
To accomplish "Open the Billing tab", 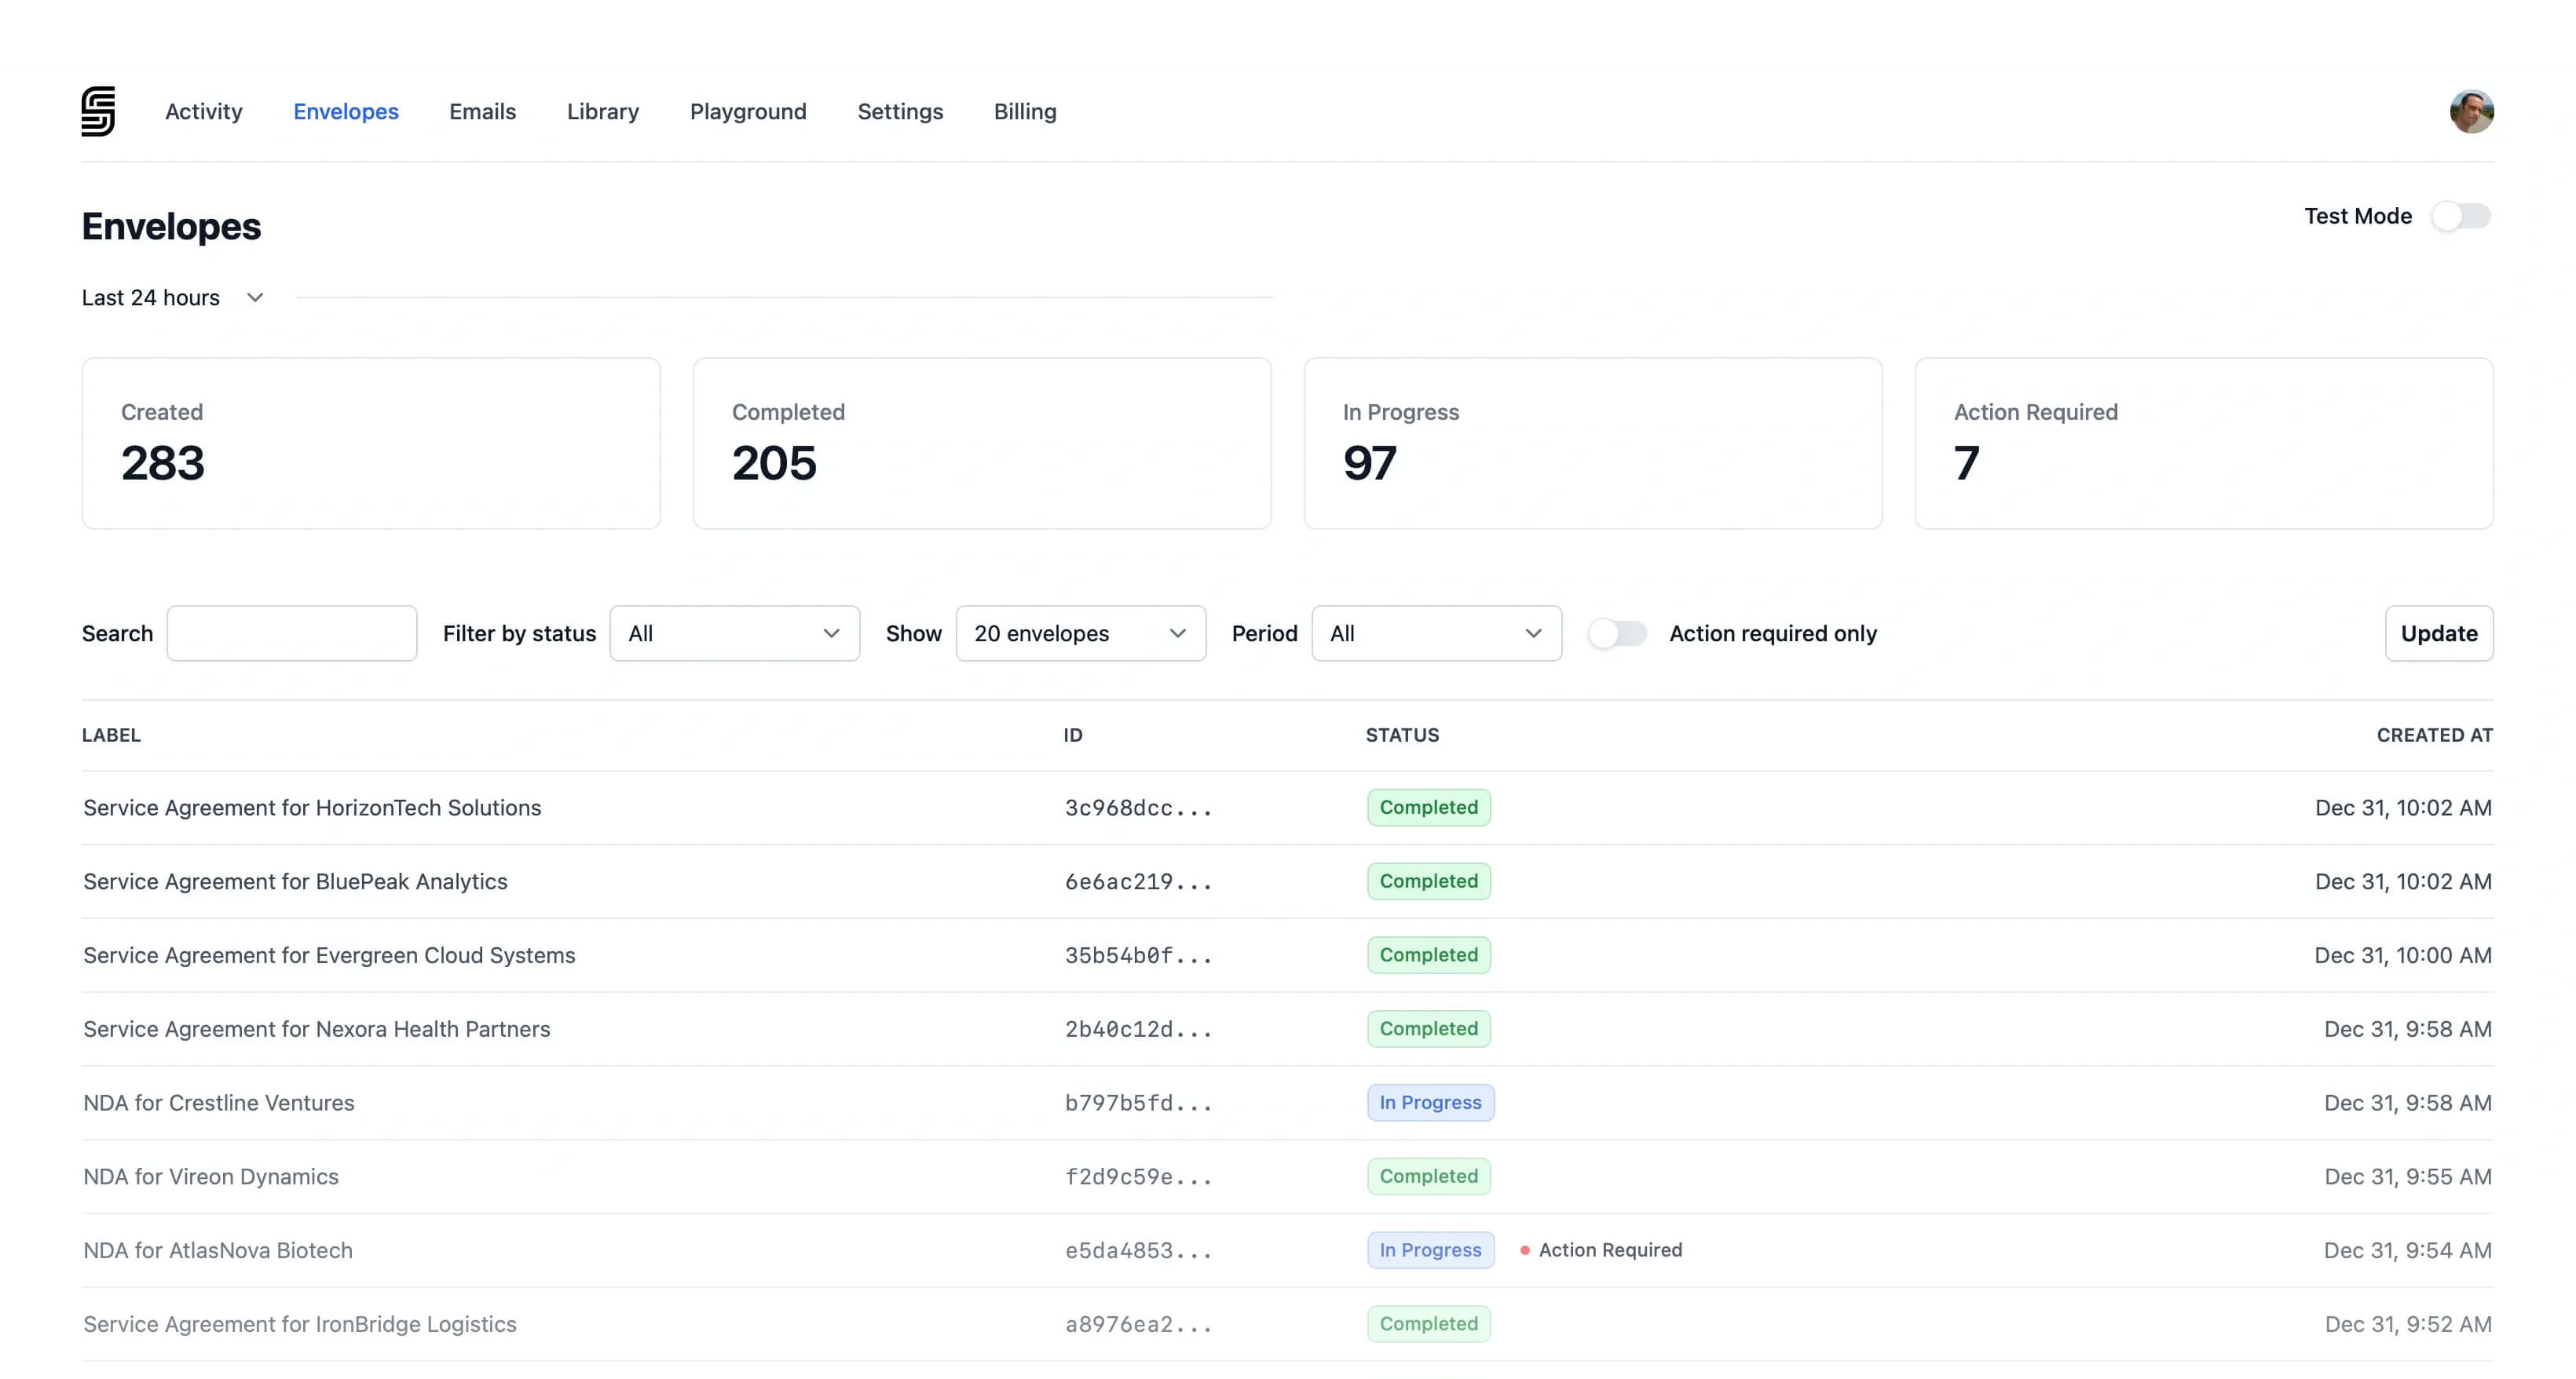I will click(1024, 111).
